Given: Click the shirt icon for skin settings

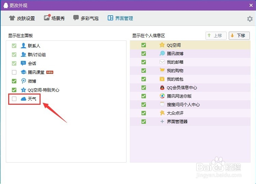Looking at the screenshot, I should click(x=12, y=18).
